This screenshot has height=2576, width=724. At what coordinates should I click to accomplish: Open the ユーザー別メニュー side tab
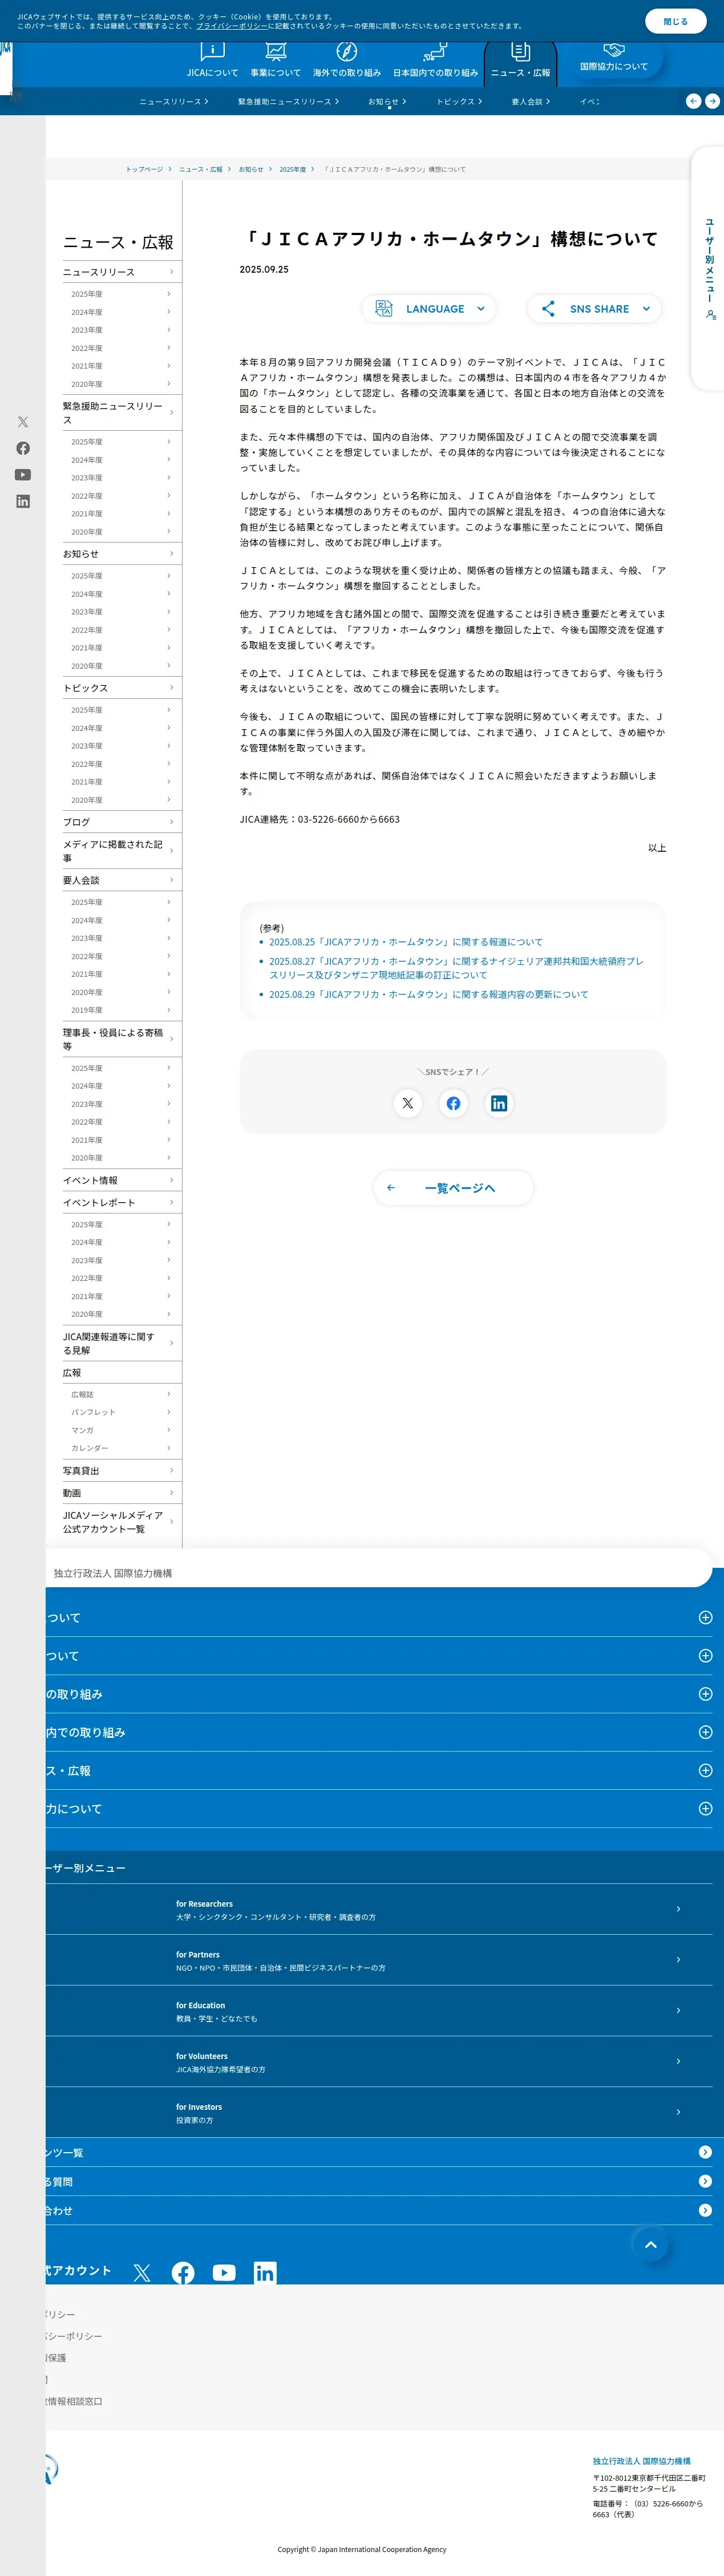point(709,268)
